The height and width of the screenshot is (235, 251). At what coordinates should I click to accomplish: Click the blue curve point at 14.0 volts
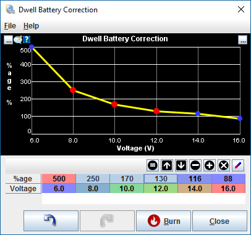coord(198,113)
